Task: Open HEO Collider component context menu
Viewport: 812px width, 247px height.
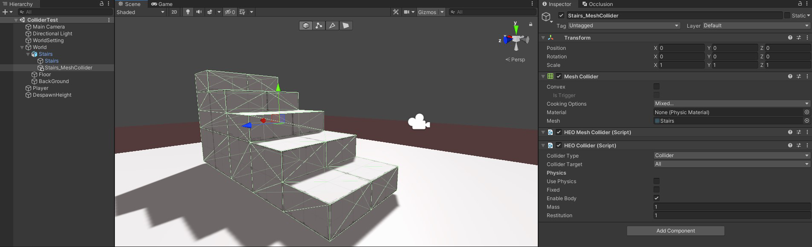Action: click(x=807, y=145)
